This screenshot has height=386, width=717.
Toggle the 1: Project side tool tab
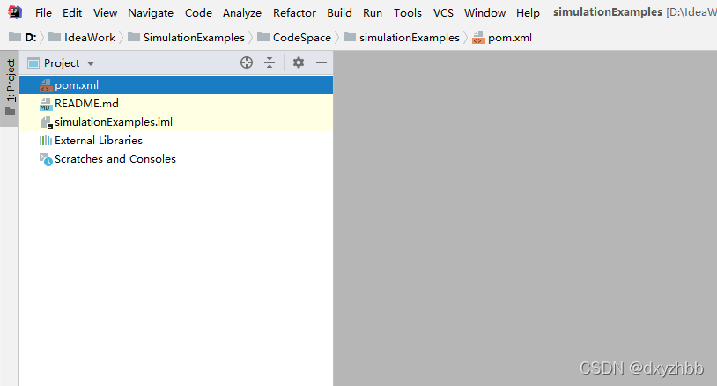pyautogui.click(x=10, y=88)
